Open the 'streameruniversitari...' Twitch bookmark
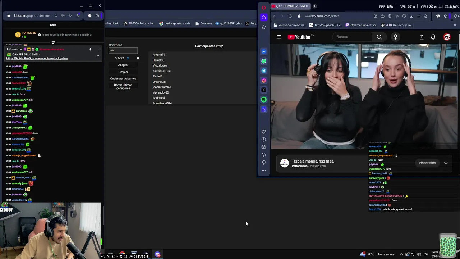Viewport: 460px width, 259px height. tap(361, 25)
